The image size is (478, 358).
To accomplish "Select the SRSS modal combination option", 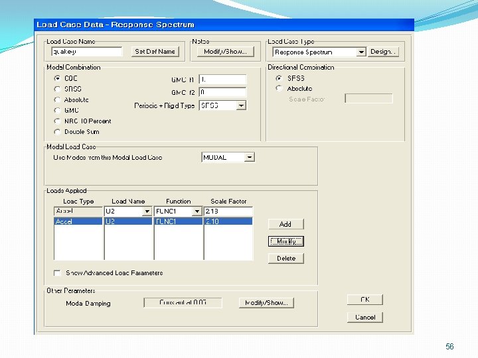I will coord(57,89).
